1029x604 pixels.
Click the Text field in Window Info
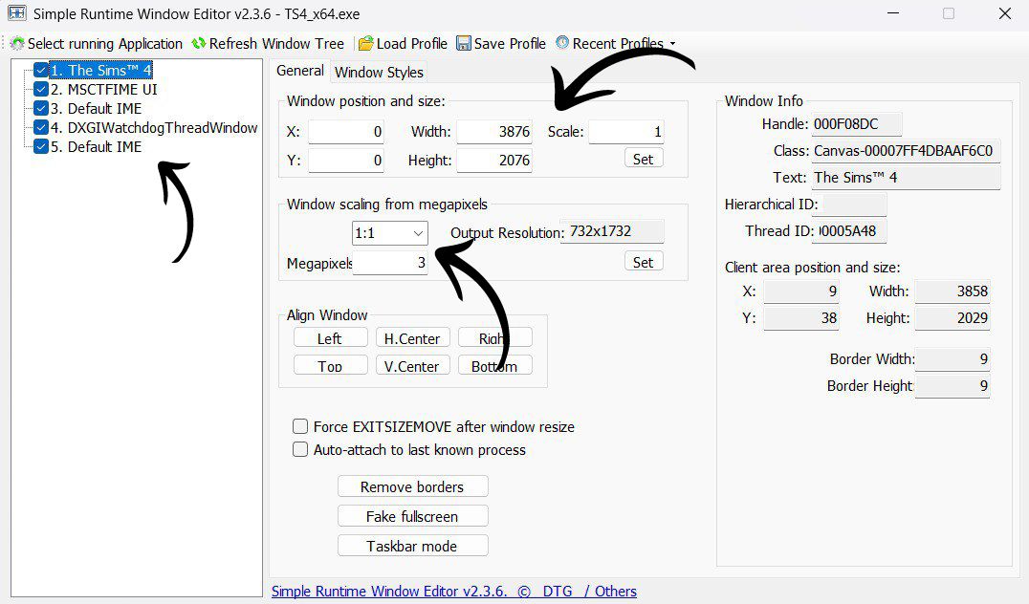click(x=907, y=178)
